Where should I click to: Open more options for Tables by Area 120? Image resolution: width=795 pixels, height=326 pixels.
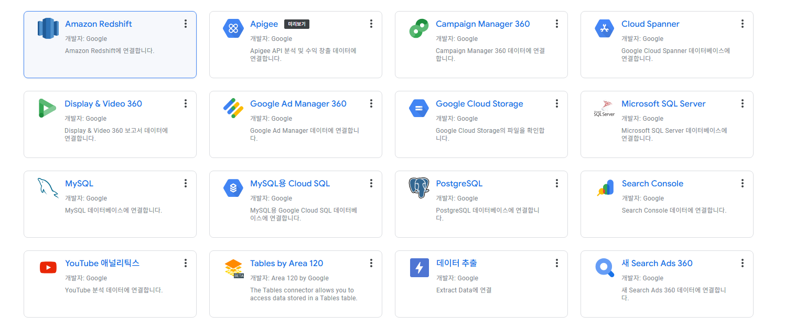(371, 263)
